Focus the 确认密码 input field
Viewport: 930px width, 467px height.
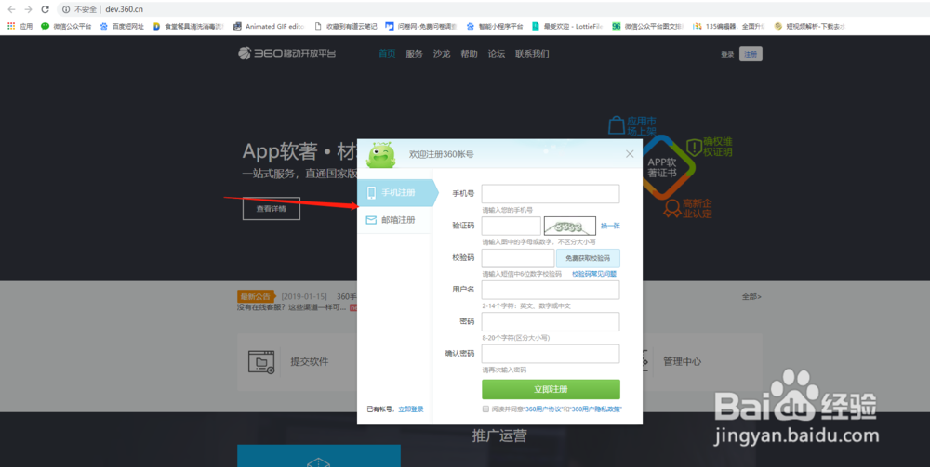coord(551,354)
